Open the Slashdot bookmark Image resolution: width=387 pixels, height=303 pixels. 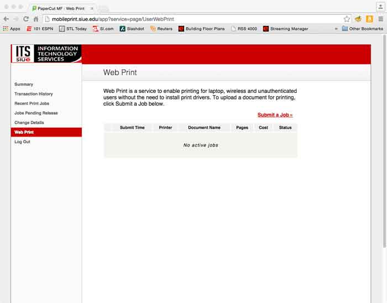pyautogui.click(x=132, y=29)
